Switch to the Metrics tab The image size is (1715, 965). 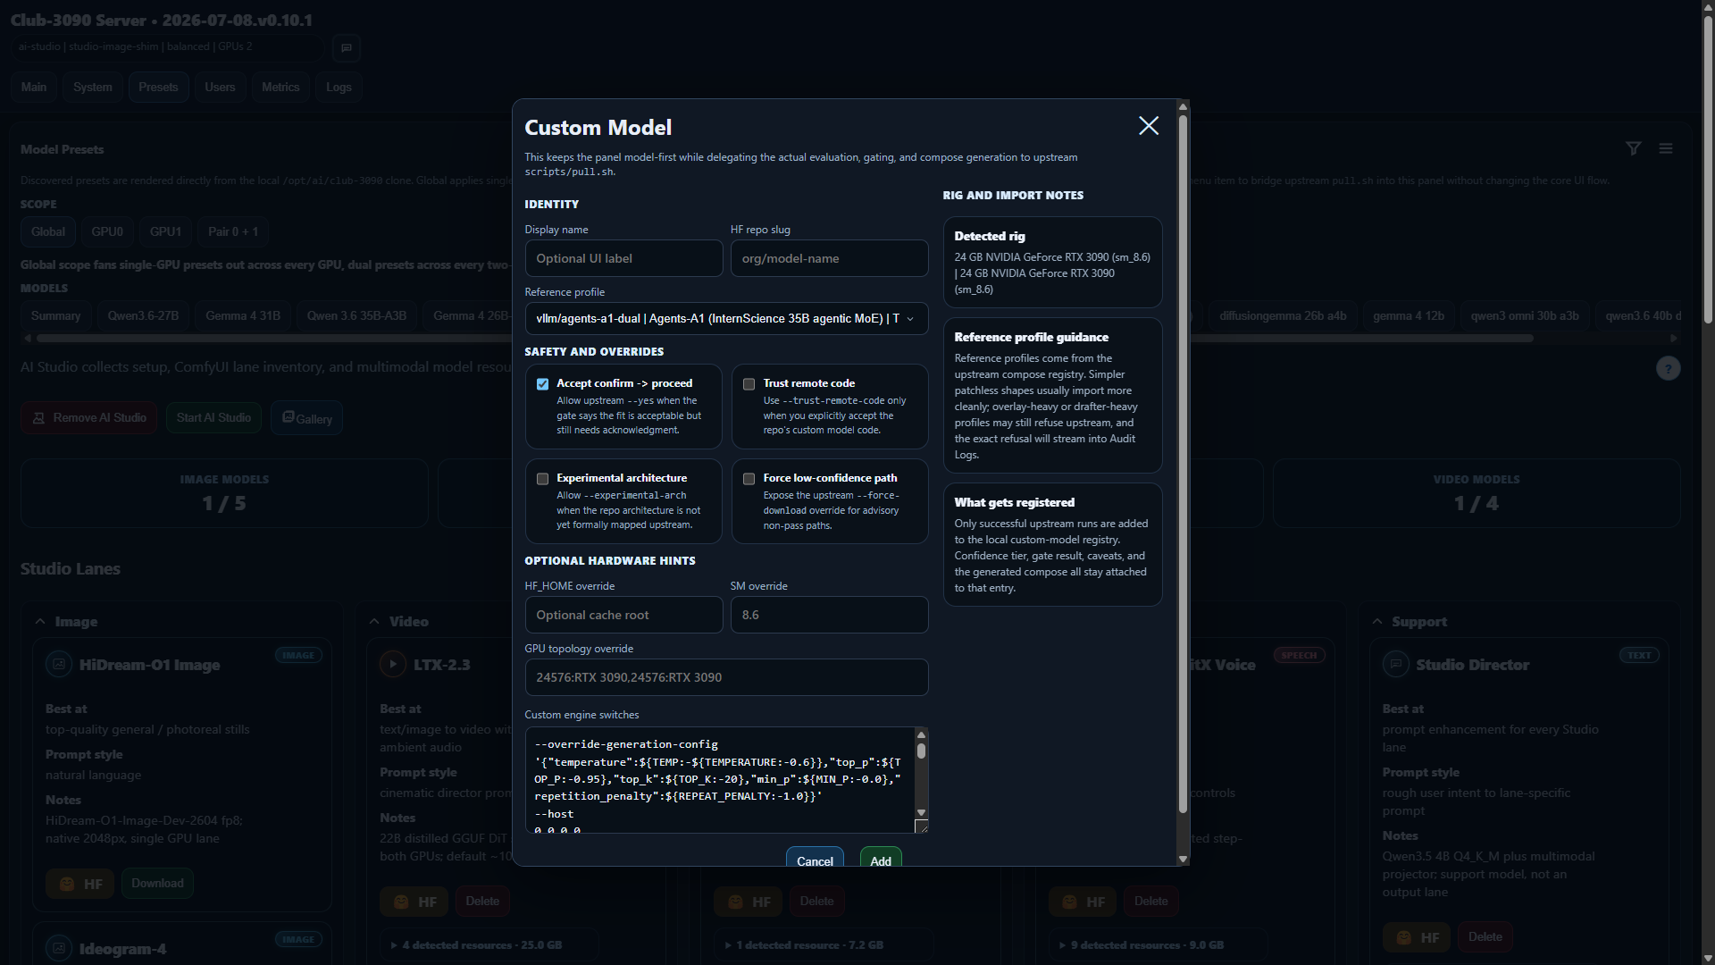pos(280,87)
